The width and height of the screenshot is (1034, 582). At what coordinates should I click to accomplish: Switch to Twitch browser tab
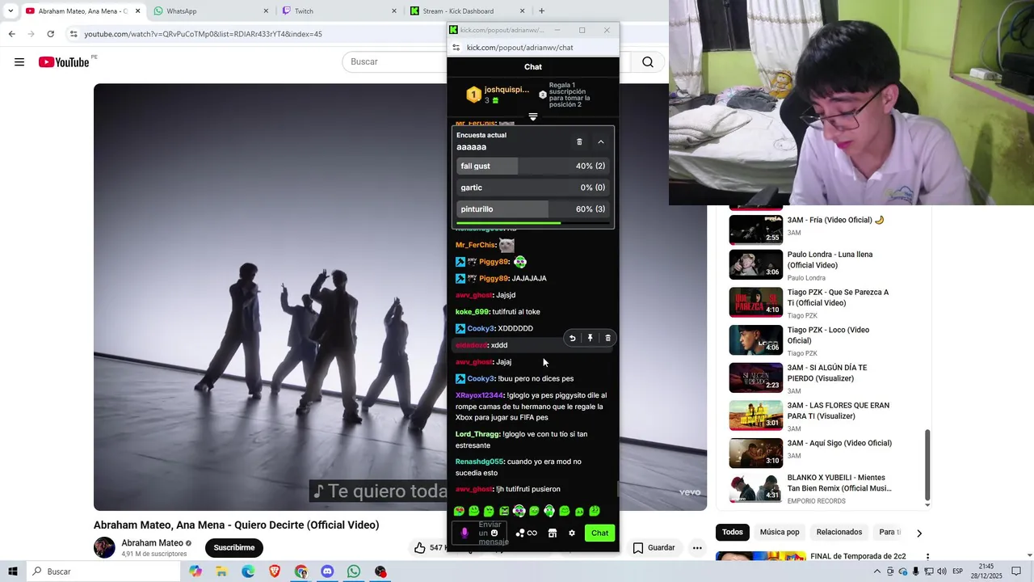click(338, 11)
